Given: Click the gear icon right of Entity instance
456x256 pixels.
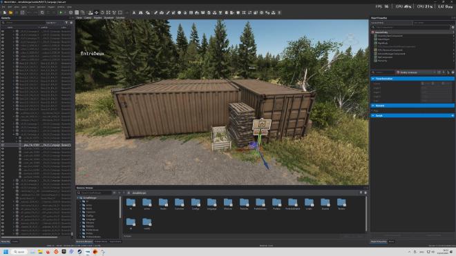Looking at the screenshot, I should tap(453, 72).
